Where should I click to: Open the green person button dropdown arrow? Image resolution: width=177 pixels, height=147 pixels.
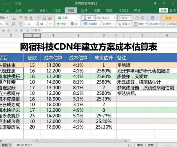pyautogui.click(x=68, y=24)
